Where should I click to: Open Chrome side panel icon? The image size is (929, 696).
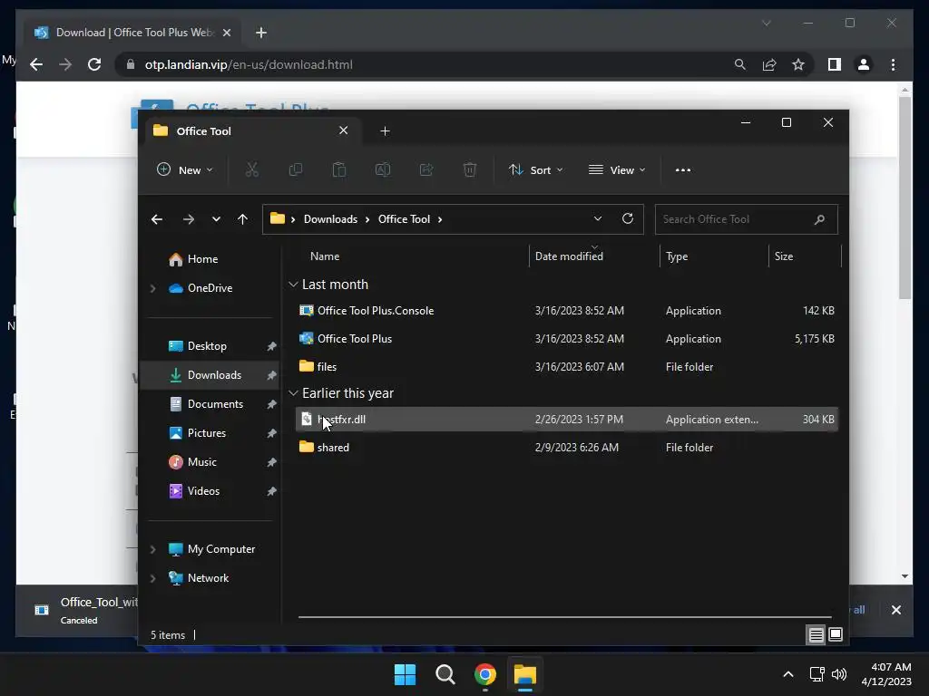click(835, 64)
